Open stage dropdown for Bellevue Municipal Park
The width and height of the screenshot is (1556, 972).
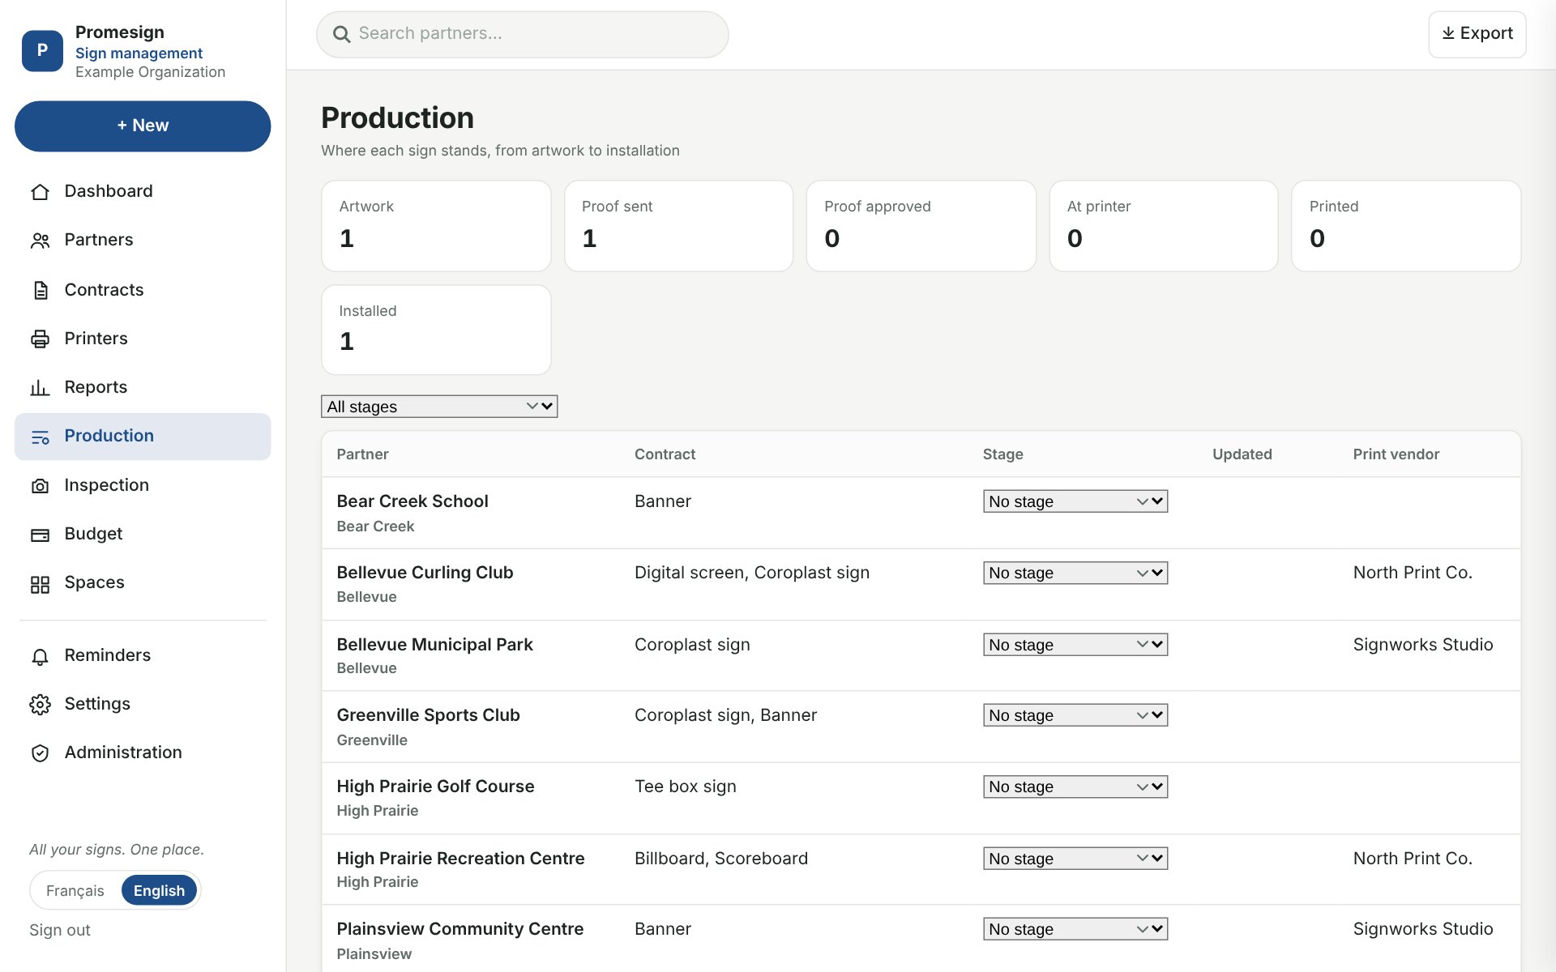pos(1075,645)
